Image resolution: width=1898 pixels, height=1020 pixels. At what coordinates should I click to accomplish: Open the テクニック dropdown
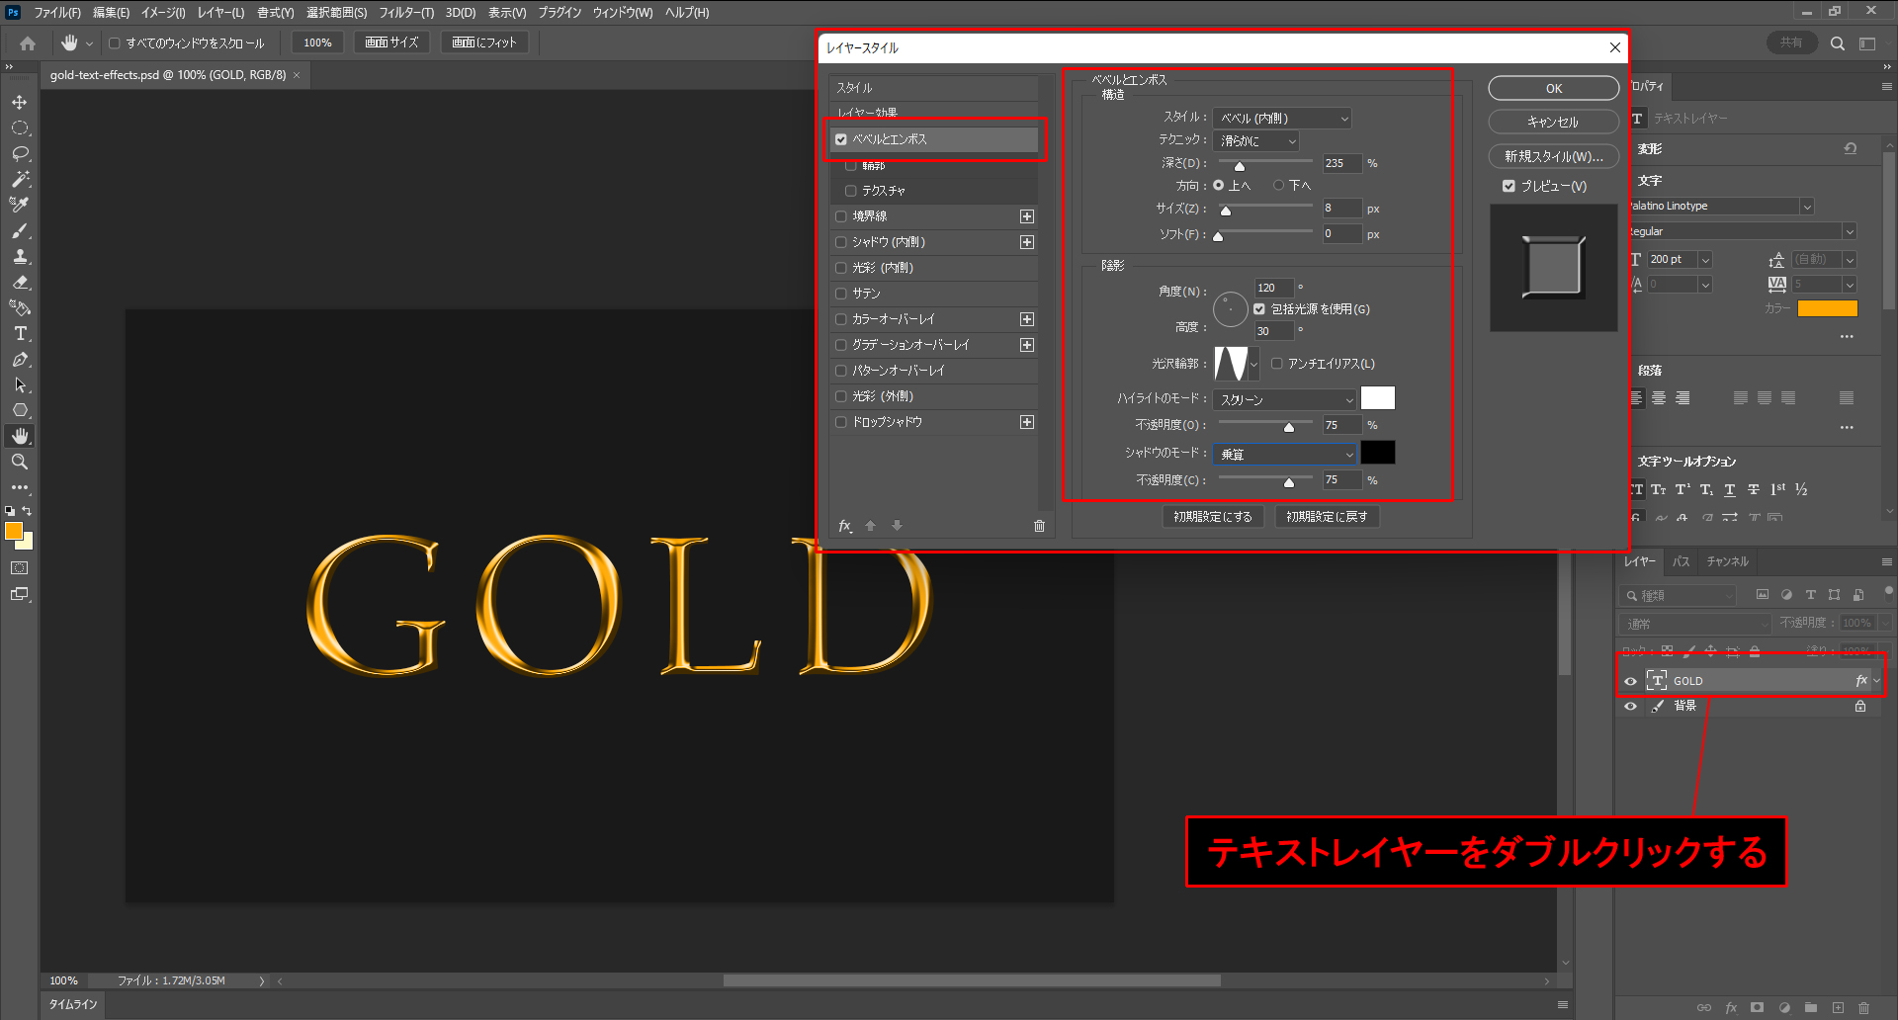(1256, 141)
